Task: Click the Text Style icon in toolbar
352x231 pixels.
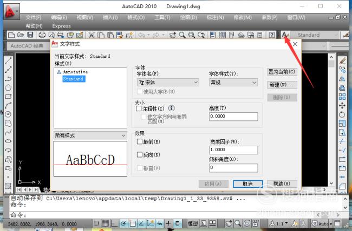Action: (285, 35)
